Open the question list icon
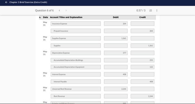195x104 pixels. (150, 11)
